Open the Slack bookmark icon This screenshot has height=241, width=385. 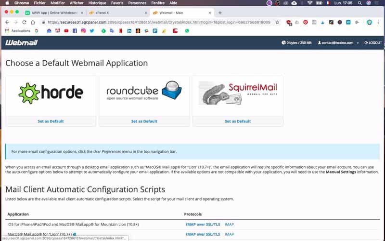click(147, 31)
